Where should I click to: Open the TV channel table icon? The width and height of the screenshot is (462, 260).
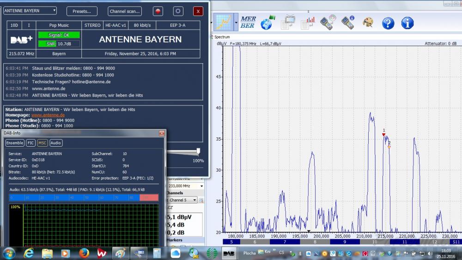click(288, 22)
